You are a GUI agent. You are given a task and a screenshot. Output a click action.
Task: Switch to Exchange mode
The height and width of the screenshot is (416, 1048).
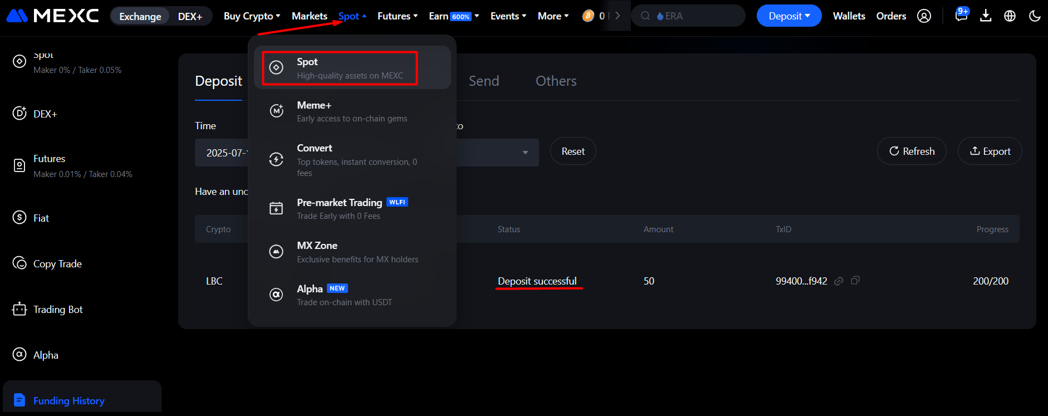pyautogui.click(x=140, y=16)
